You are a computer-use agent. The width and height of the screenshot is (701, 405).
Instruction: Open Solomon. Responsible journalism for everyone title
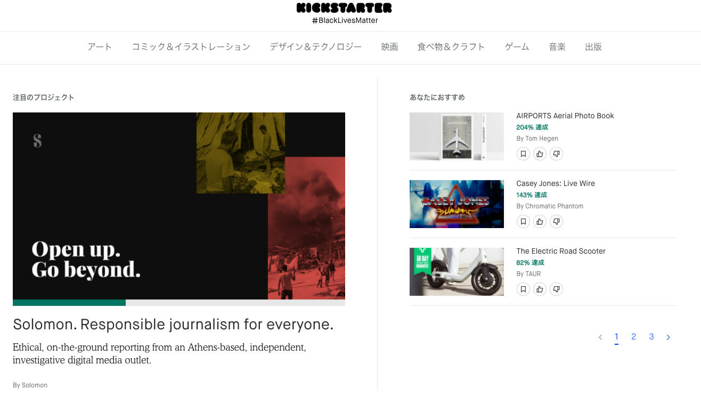point(173,325)
